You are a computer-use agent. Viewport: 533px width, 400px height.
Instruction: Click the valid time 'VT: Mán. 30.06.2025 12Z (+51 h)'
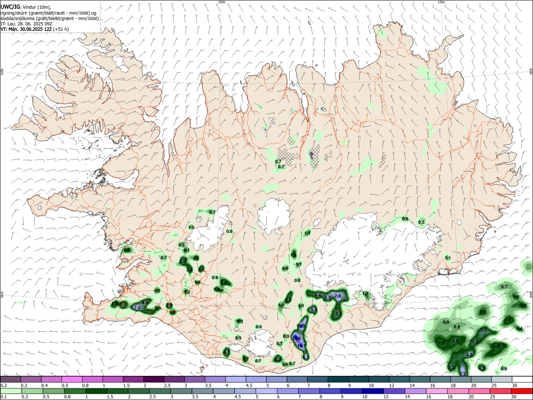tap(35, 29)
